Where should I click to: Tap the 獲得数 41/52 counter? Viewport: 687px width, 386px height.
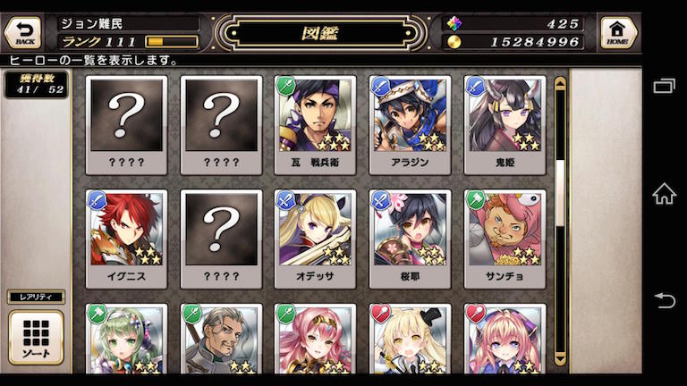click(37, 85)
